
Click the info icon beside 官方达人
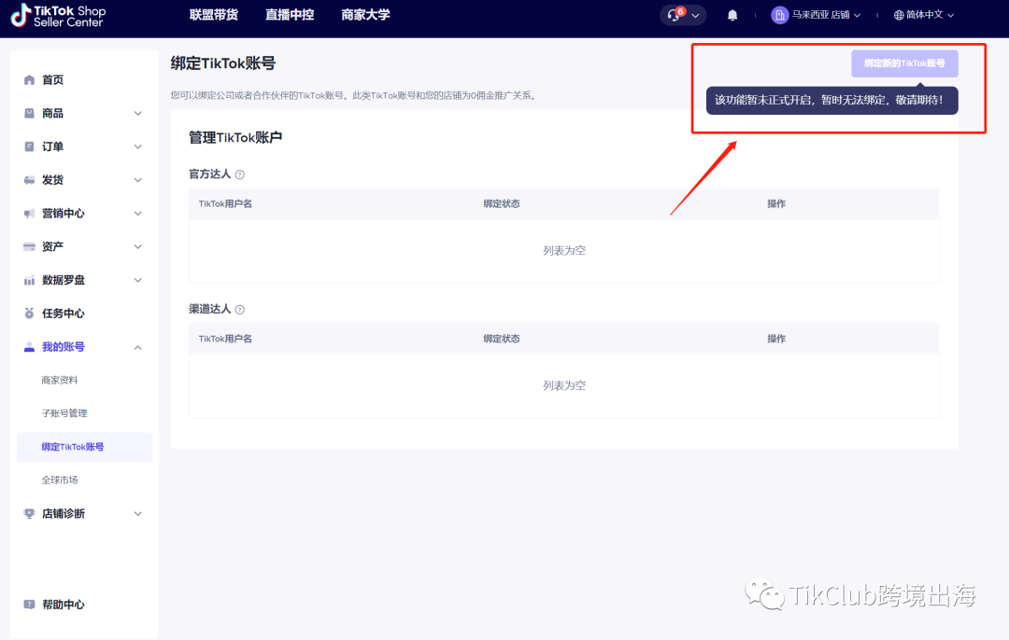pyautogui.click(x=240, y=174)
